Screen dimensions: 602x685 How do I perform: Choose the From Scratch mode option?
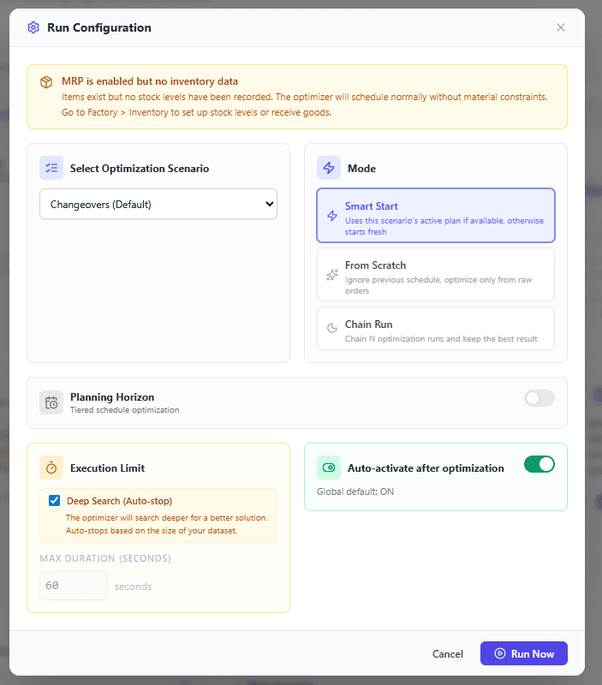[436, 274]
